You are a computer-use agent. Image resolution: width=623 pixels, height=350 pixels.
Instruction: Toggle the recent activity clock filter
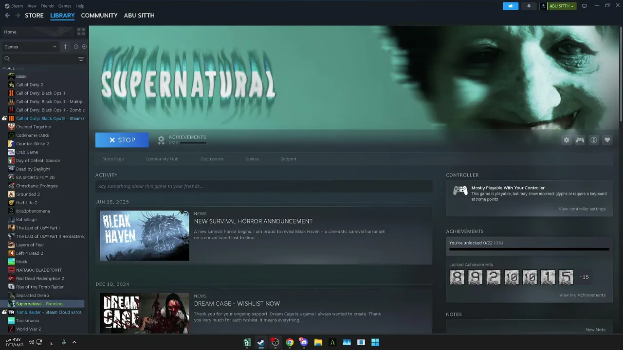[76, 47]
